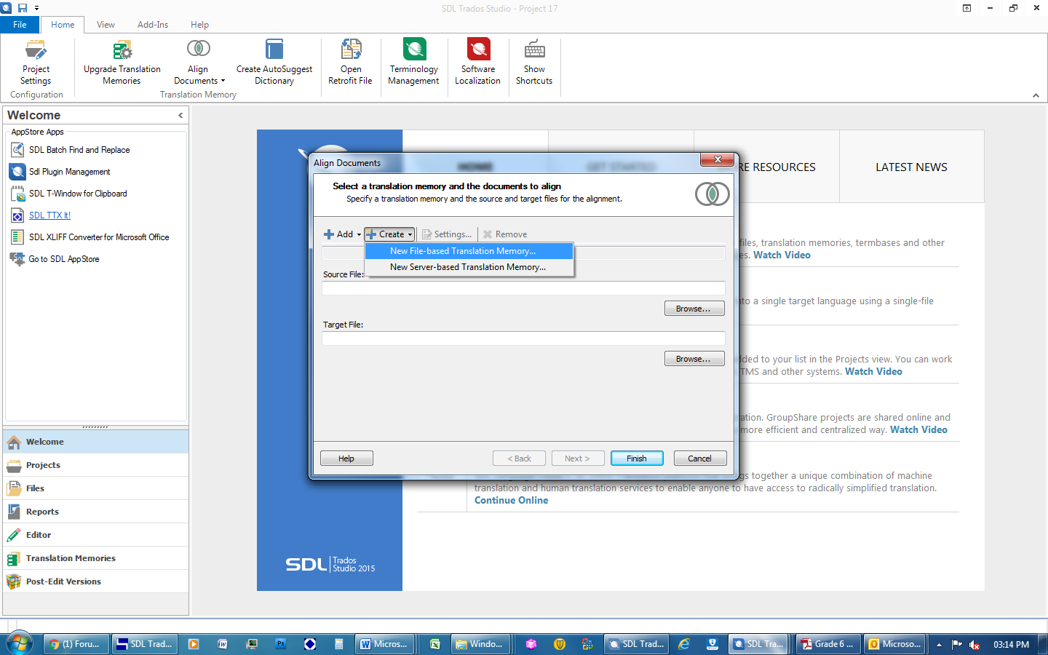Open the Customize Quick Access Toolbar dropdown
Viewport: 1048px width, 655px height.
[36, 8]
